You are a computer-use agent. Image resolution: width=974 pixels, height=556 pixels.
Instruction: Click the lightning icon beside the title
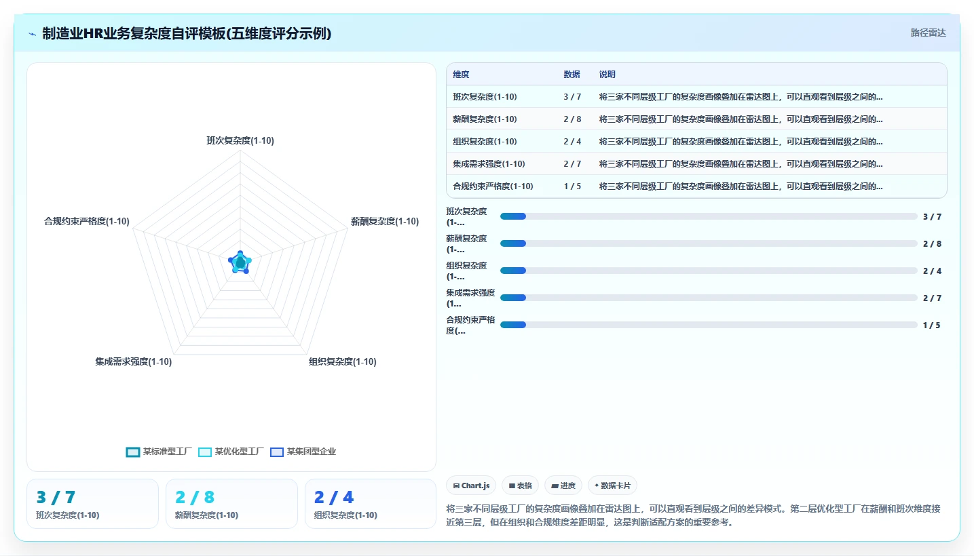[33, 34]
